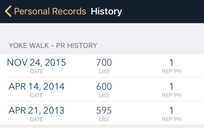Open the Apr 21, 2013 PR entry
The width and height of the screenshot is (204, 128).
coord(102,113)
